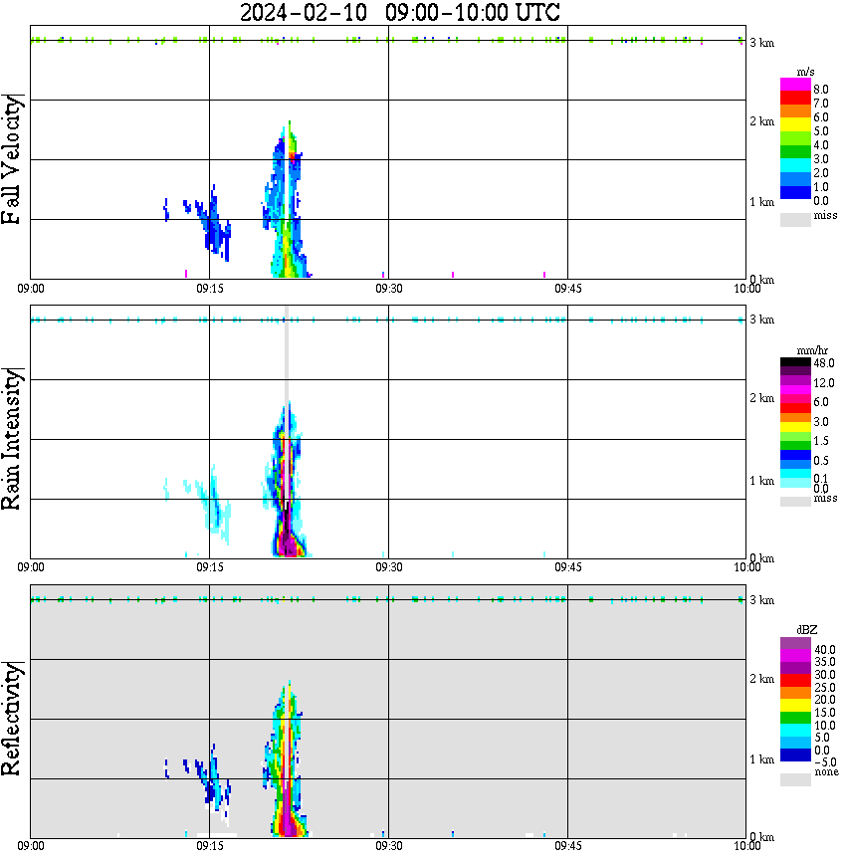Viewport: 846px width, 864px height.
Task: Click the "miss" label in Fall Velocity legend
Action: click(x=825, y=215)
